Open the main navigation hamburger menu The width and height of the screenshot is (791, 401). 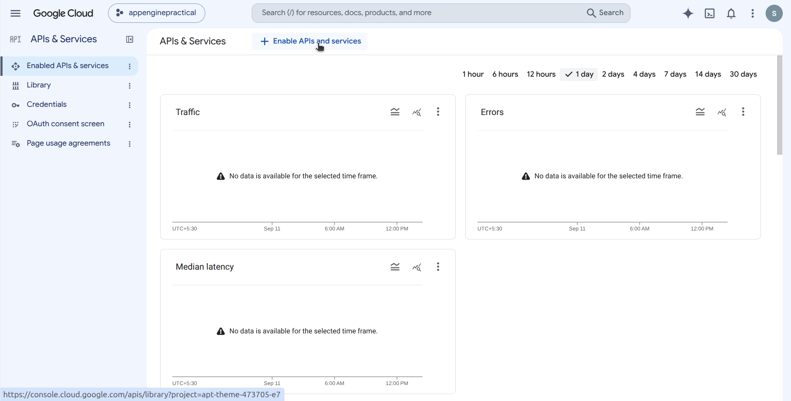(x=15, y=13)
